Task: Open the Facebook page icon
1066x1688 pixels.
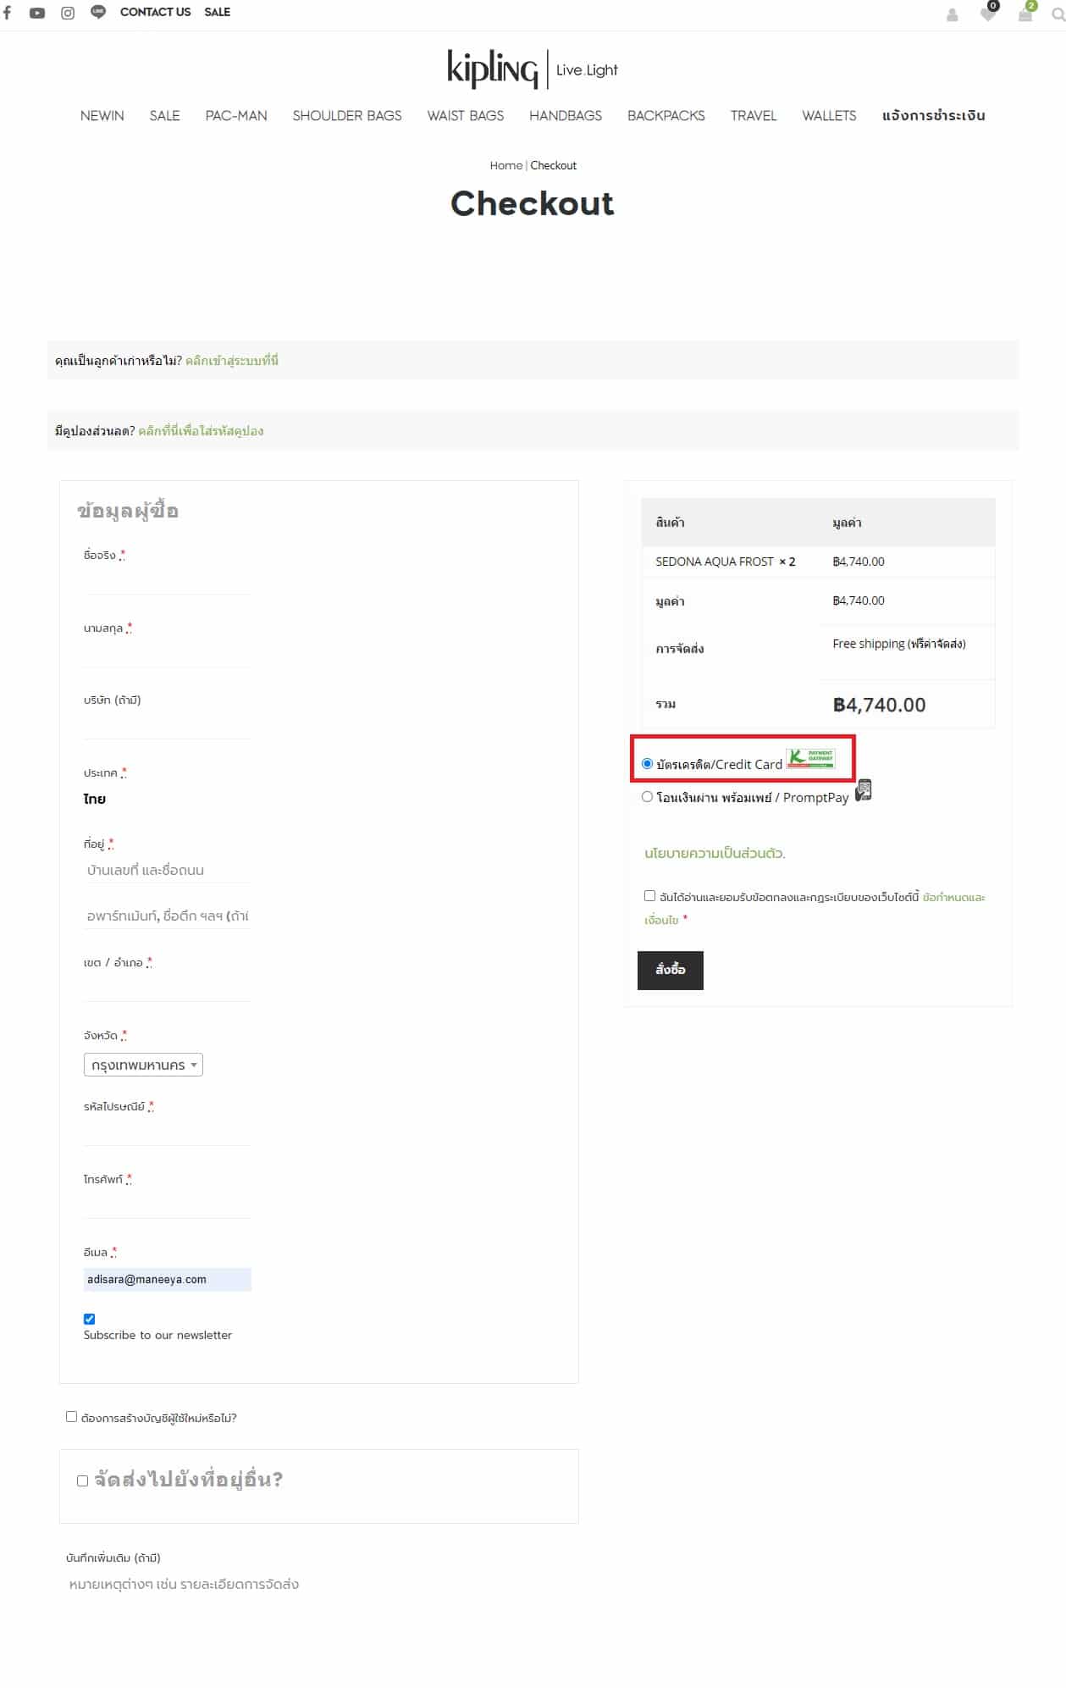Action: click(x=8, y=13)
